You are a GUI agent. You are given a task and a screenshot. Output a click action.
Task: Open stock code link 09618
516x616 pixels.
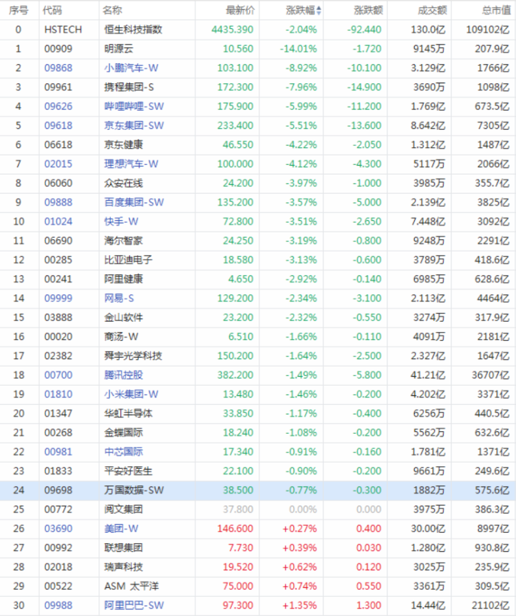[x=58, y=126]
